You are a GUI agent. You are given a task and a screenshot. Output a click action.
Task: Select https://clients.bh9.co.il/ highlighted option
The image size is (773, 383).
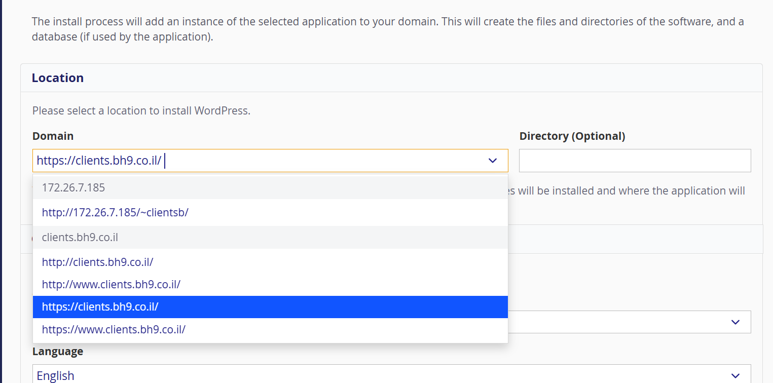coord(270,307)
